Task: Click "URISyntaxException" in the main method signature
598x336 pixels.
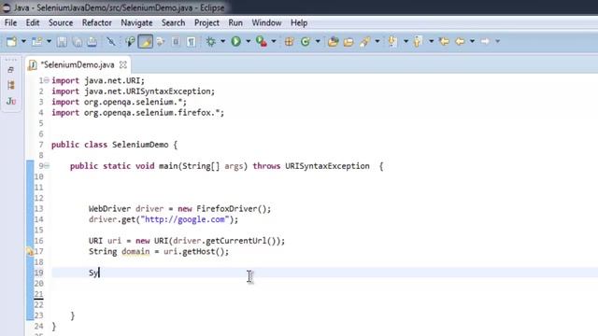Action: coord(327,166)
